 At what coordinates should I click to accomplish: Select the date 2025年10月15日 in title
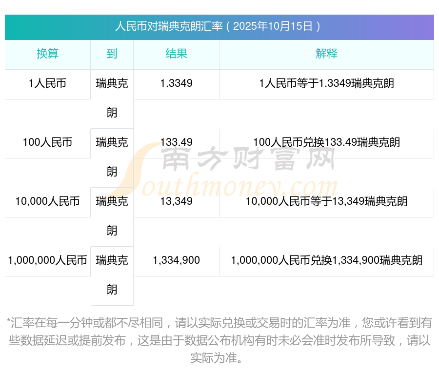coord(272,28)
